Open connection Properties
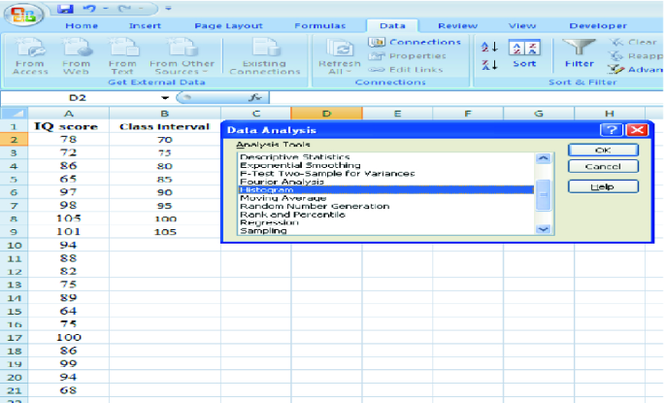The image size is (665, 403). pyautogui.click(x=407, y=56)
